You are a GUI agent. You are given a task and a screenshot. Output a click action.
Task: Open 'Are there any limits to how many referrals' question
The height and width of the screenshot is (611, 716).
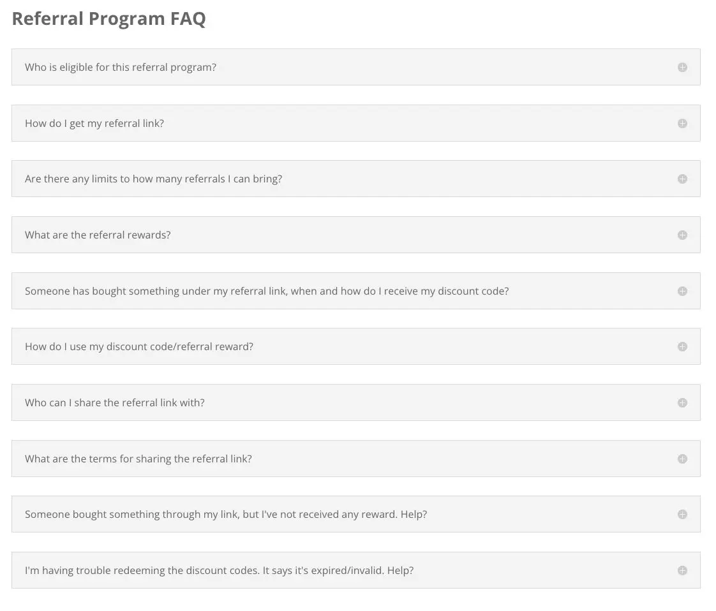(355, 179)
